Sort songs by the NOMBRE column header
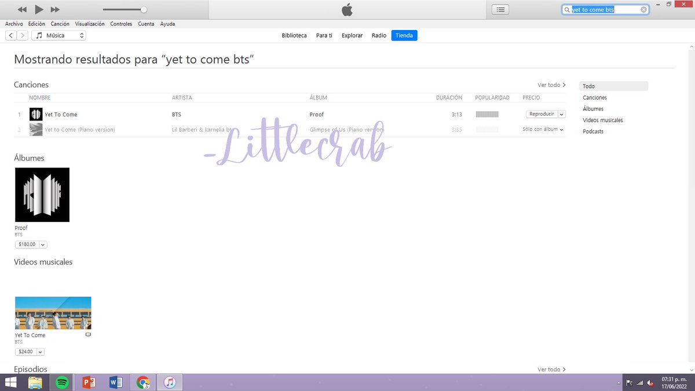 (x=40, y=98)
